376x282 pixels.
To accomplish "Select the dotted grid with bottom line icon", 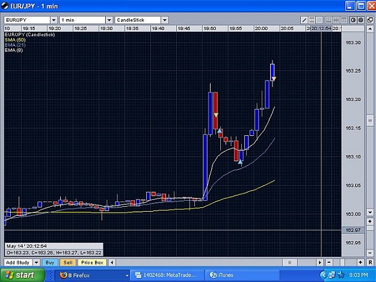I will click(x=328, y=20).
